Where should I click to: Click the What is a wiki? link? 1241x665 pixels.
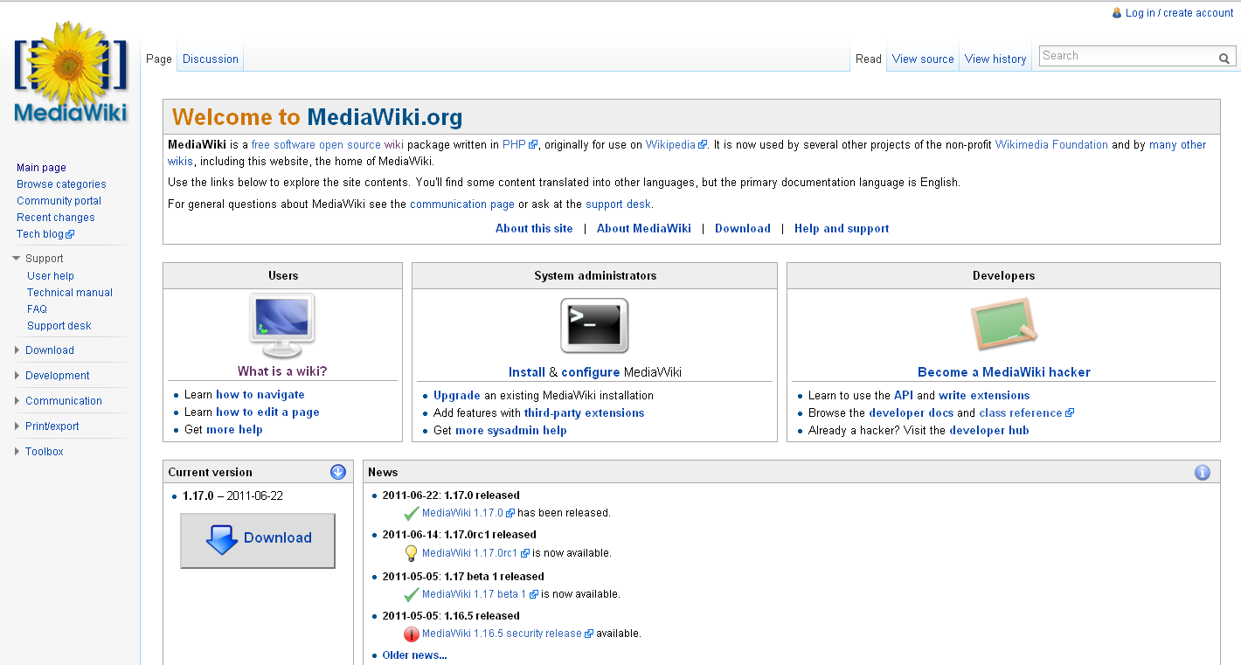[282, 371]
